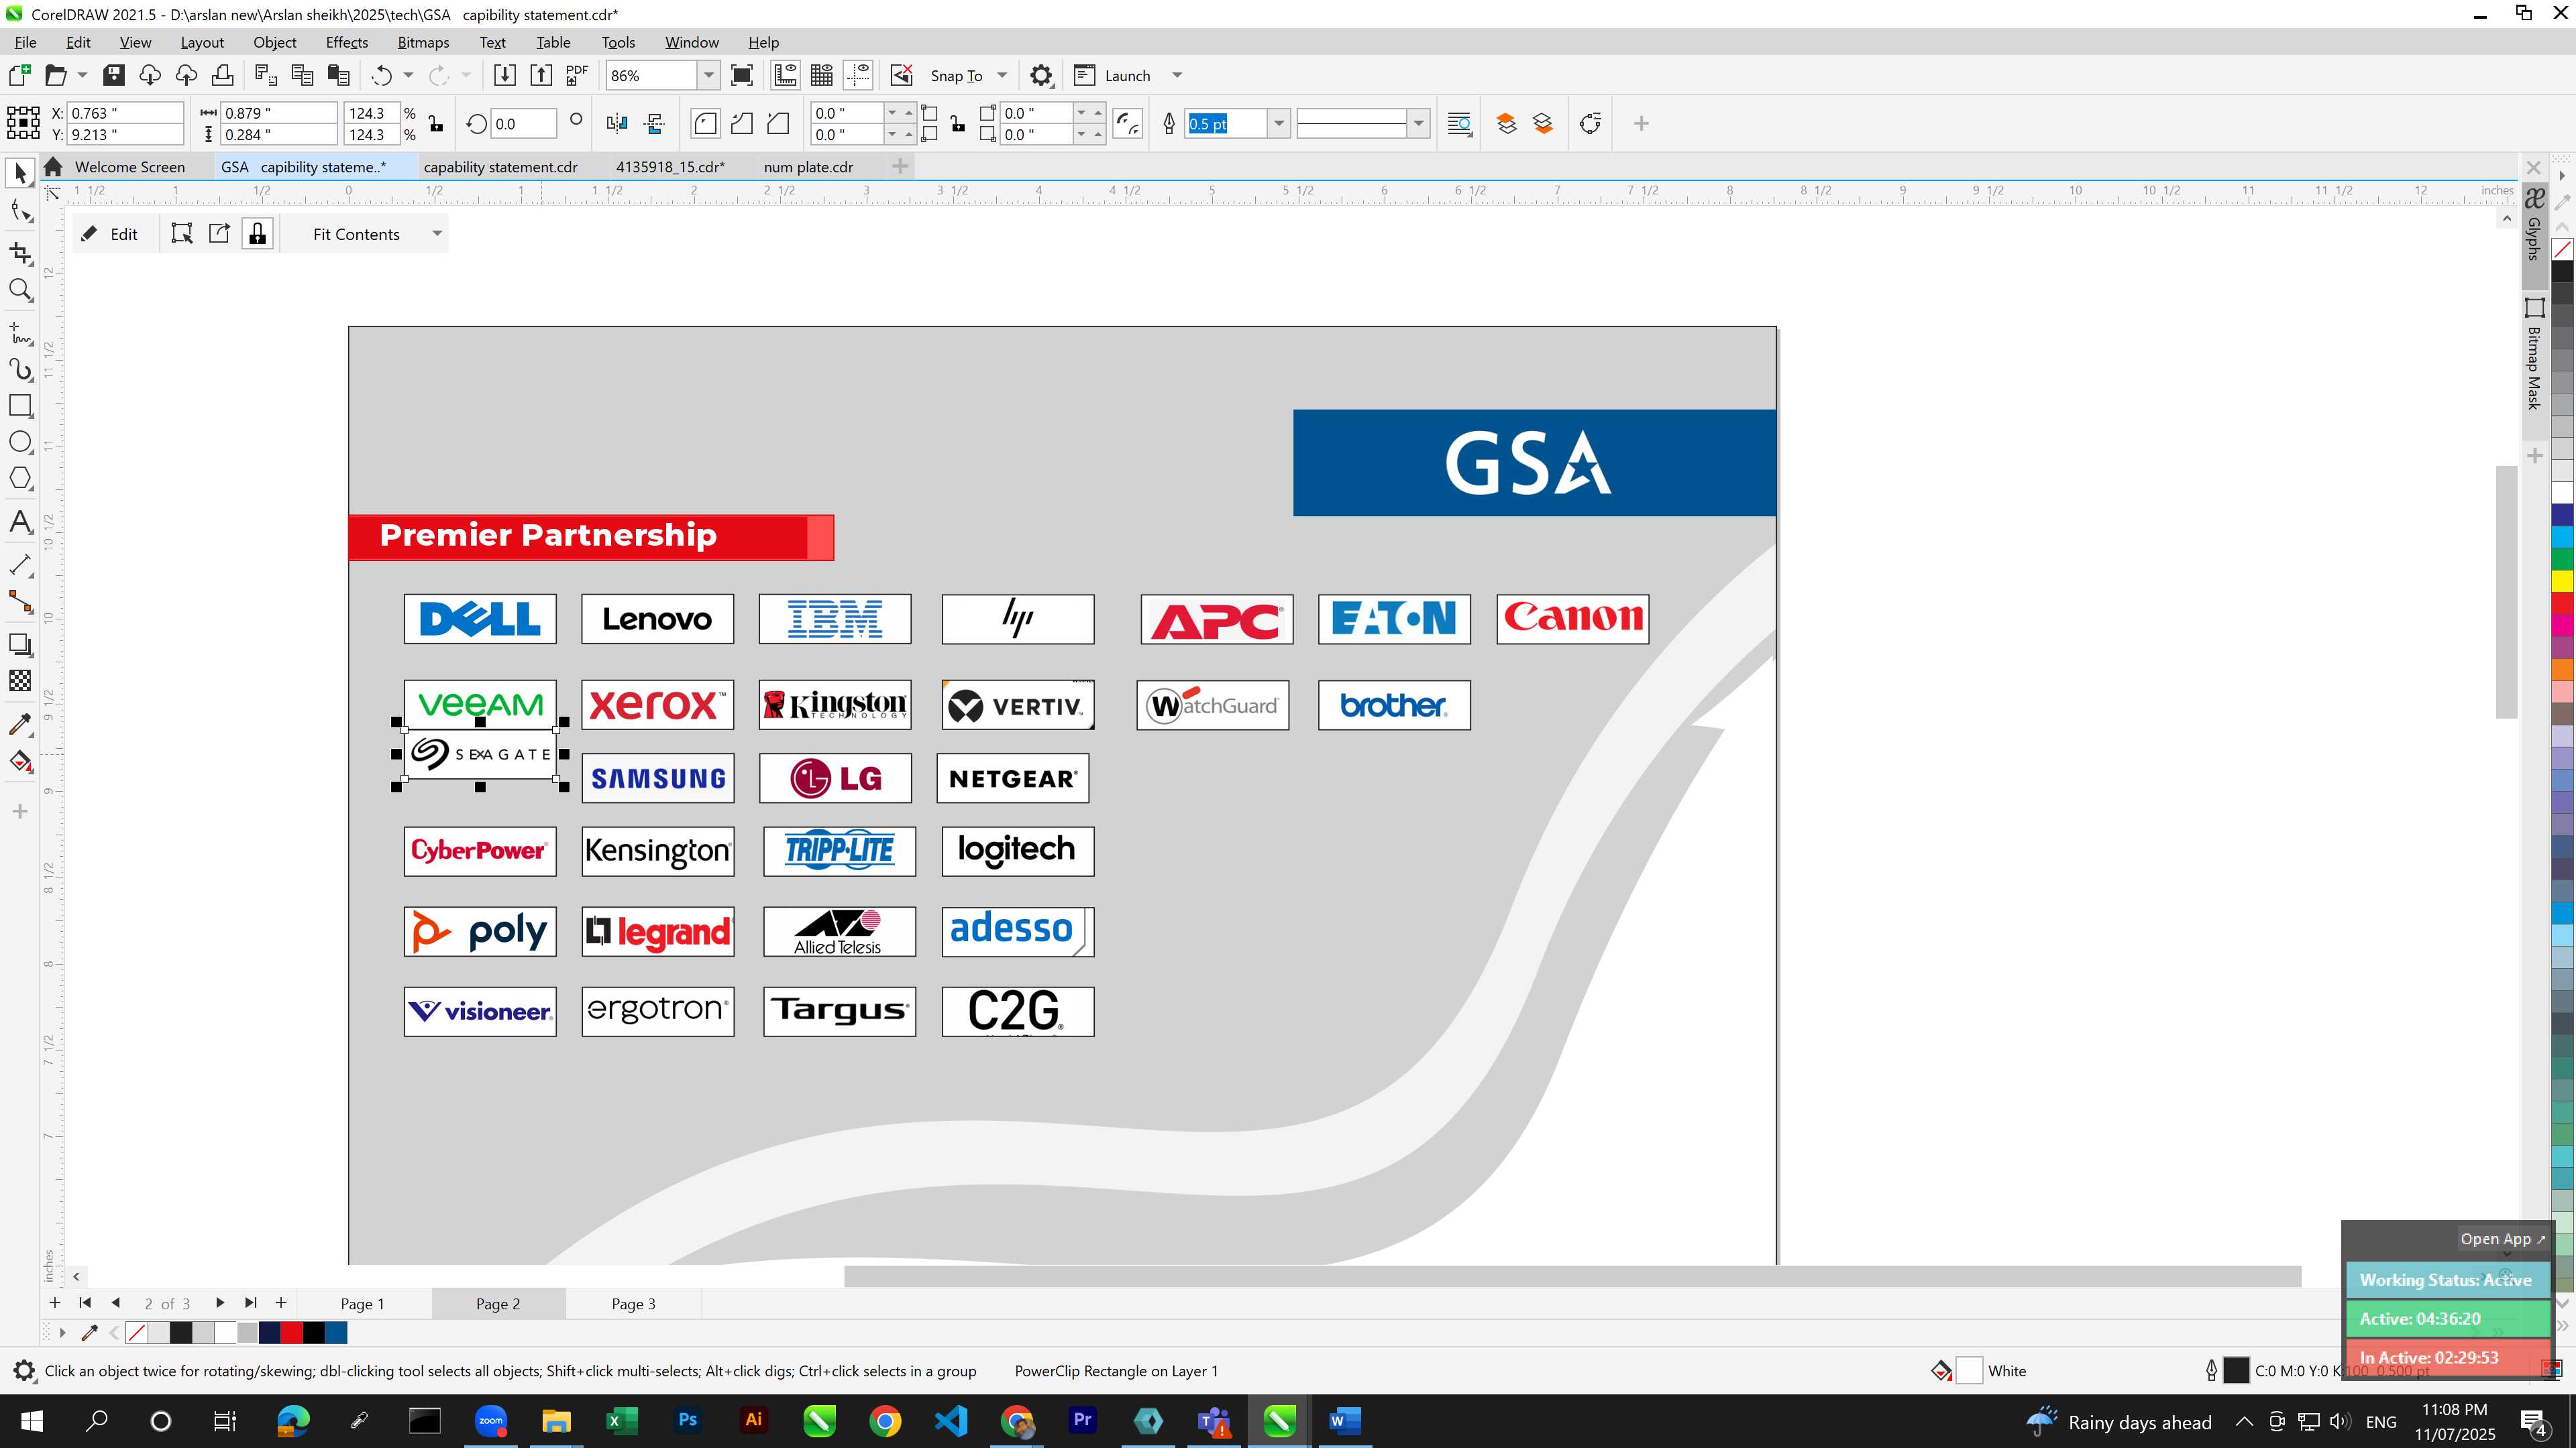Click the Launch button
Image resolution: width=2576 pixels, height=1448 pixels.
point(1112,76)
